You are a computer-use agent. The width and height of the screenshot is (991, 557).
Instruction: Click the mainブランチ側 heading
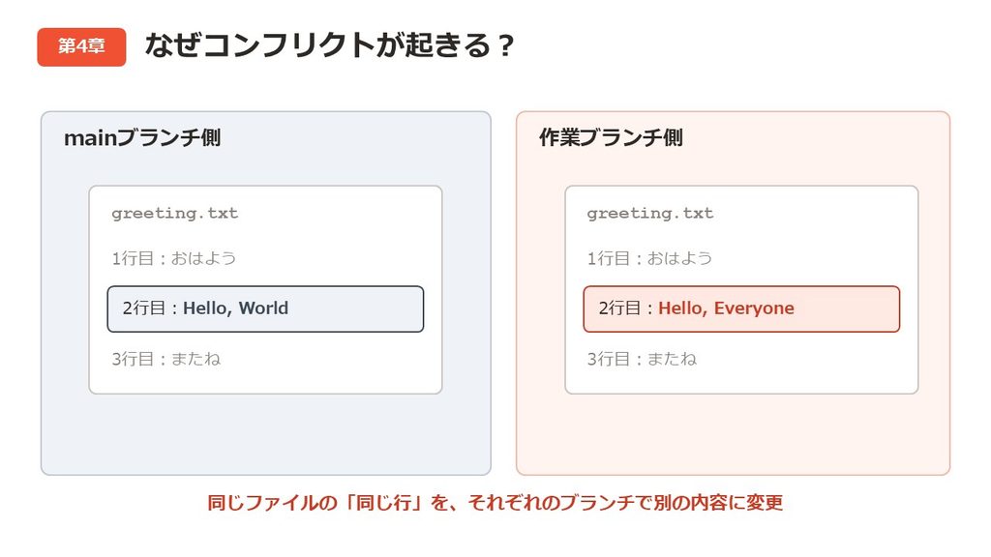pos(142,137)
